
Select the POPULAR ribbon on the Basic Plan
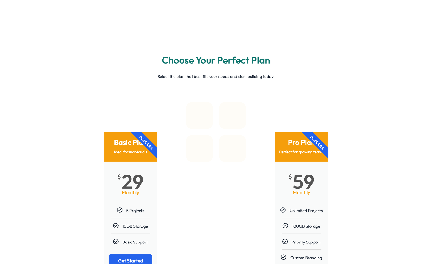[146, 143]
